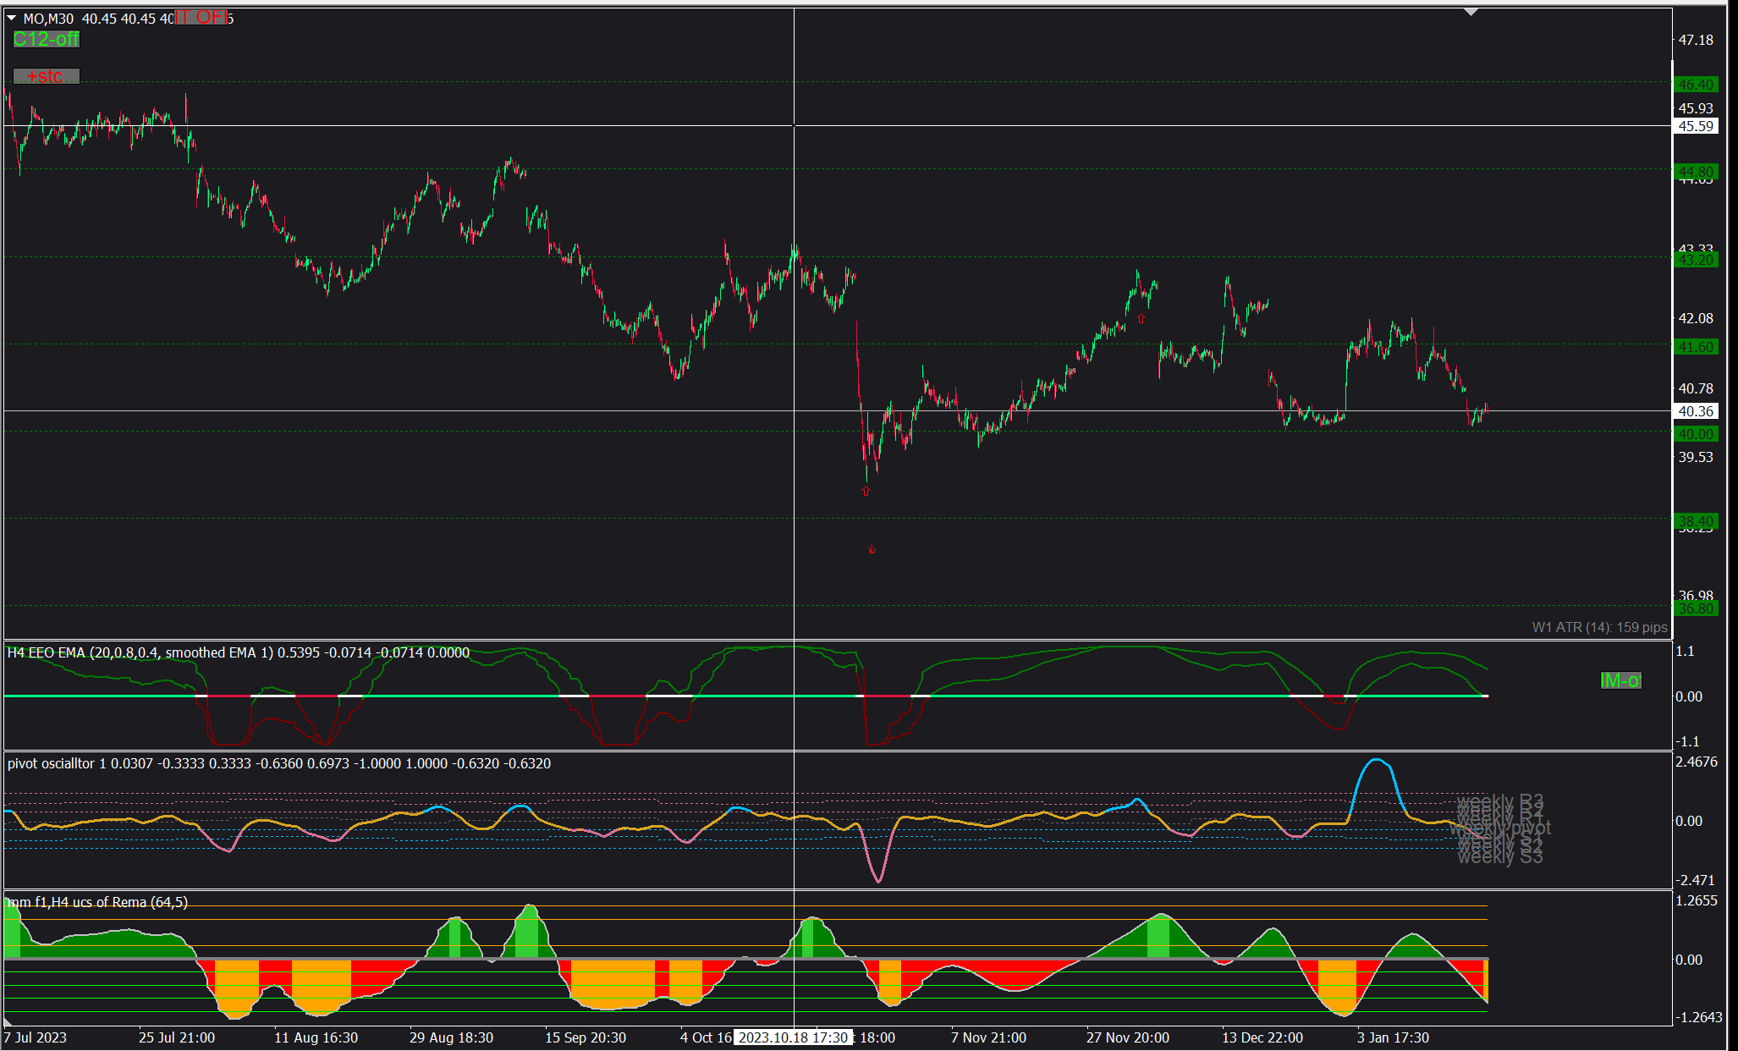The height and width of the screenshot is (1051, 1738).
Task: Click the chart shift triangle marker at top
Action: pyautogui.click(x=1471, y=12)
